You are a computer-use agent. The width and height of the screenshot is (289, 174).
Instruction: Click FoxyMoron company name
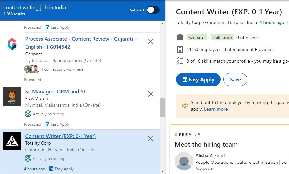tap(36, 98)
